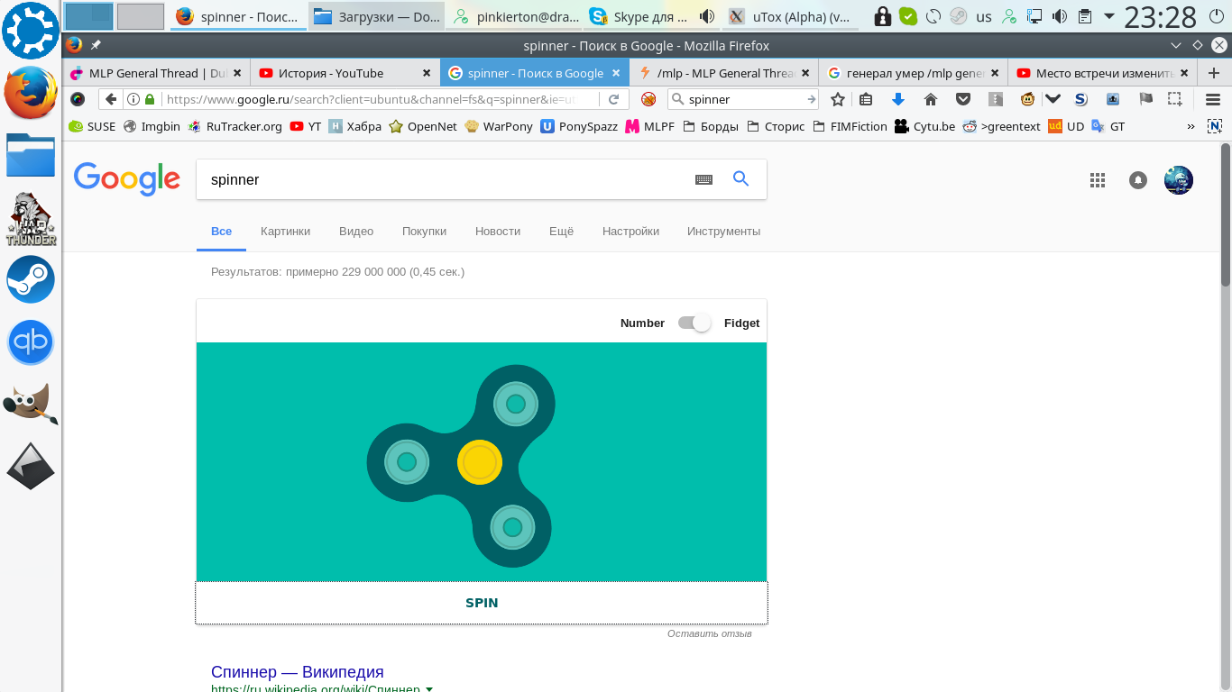This screenshot has height=692, width=1232.
Task: Click the Firefox back arrow button
Action: [x=110, y=99]
